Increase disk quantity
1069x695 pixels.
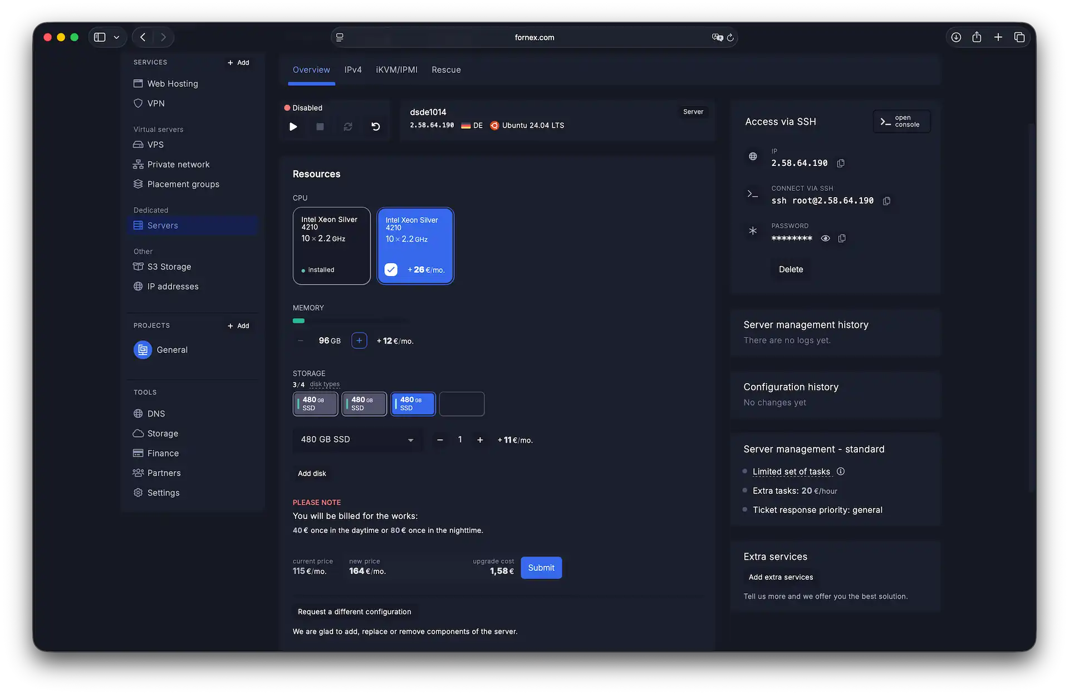[480, 440]
